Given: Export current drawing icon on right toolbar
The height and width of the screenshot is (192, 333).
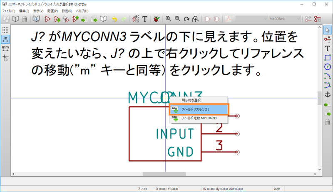Looking at the screenshot, I should [x=327, y=113].
